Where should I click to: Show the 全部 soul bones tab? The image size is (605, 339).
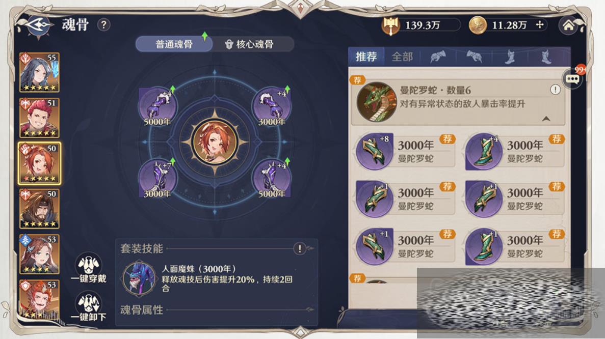tap(402, 57)
